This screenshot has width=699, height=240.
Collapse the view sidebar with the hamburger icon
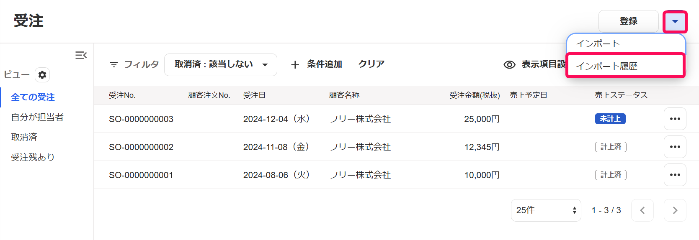click(81, 55)
